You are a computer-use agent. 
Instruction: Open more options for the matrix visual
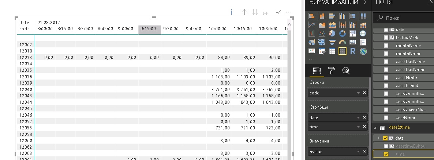(x=289, y=12)
